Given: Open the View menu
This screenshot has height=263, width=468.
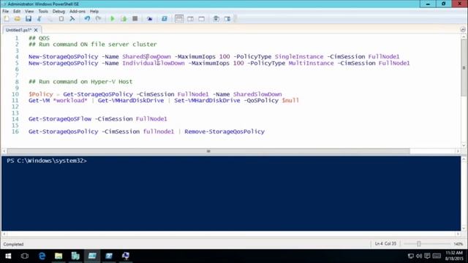Looking at the screenshot, I should coord(29,12).
